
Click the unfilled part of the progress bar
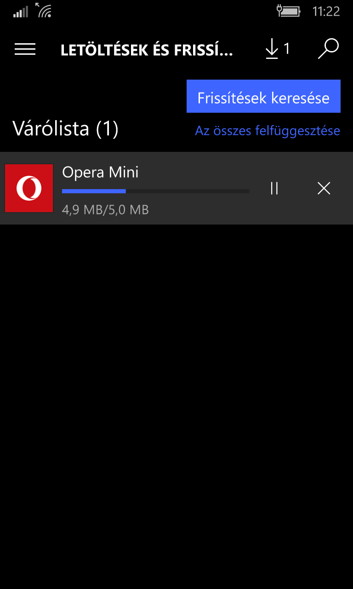click(x=188, y=191)
